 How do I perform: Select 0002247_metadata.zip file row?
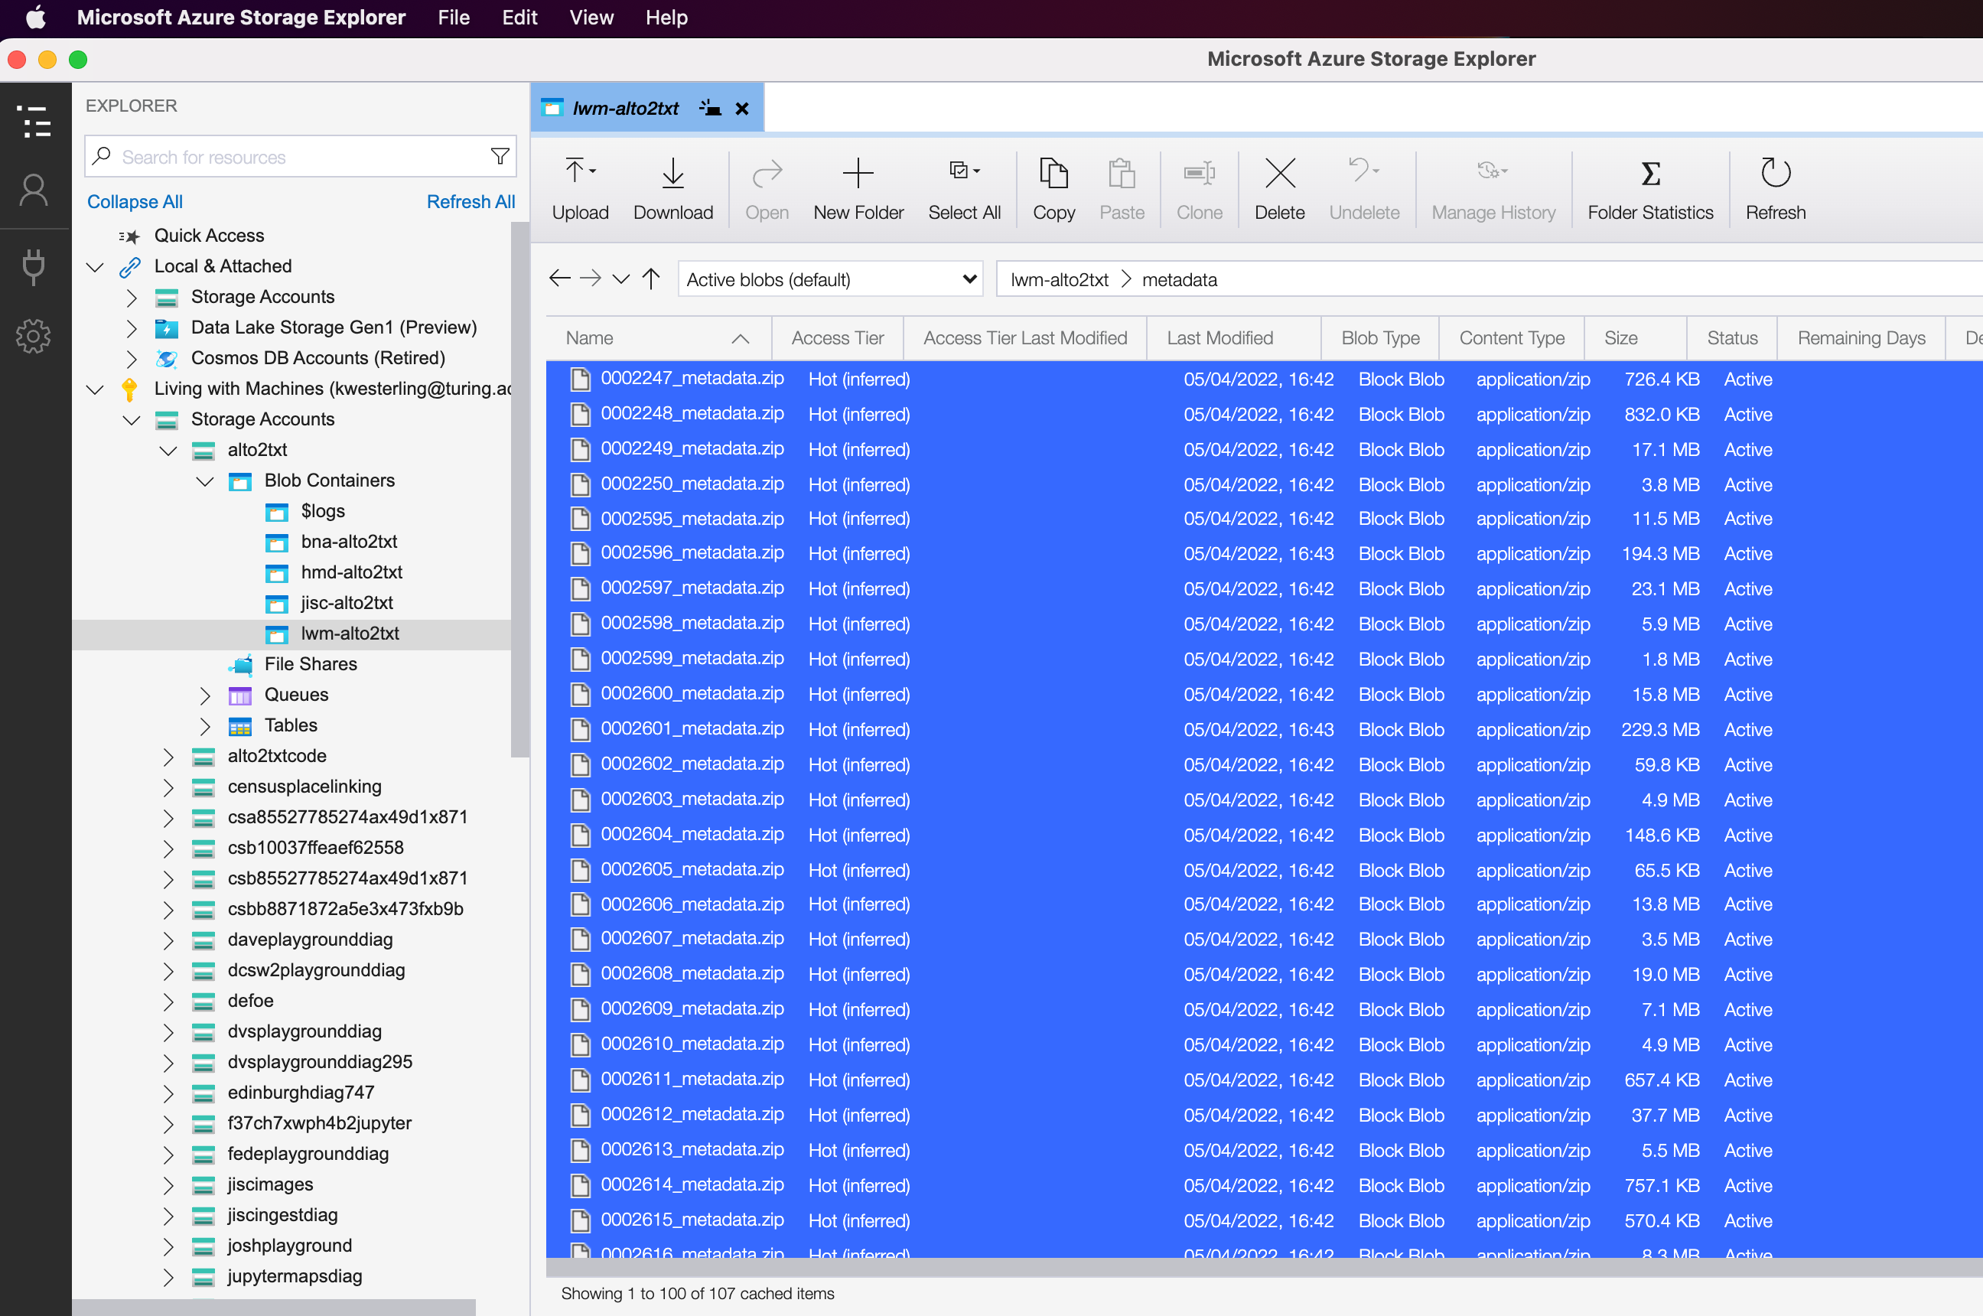(1264, 379)
